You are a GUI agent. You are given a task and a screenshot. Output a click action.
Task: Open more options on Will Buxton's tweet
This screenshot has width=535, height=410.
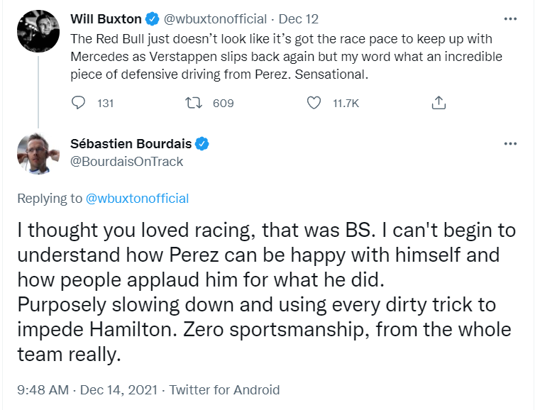509,18
